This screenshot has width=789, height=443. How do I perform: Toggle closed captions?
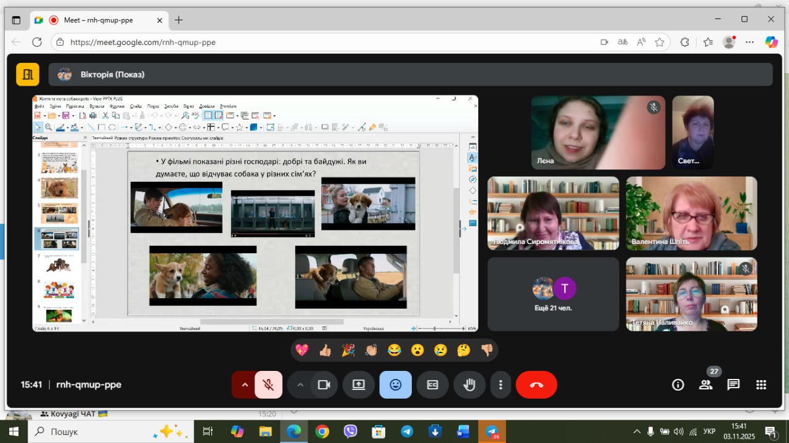pyautogui.click(x=432, y=385)
